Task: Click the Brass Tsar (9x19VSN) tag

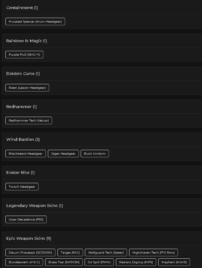Action: (x=64, y=262)
